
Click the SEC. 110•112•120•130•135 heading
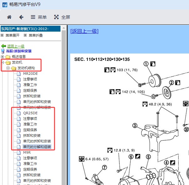click(x=102, y=59)
